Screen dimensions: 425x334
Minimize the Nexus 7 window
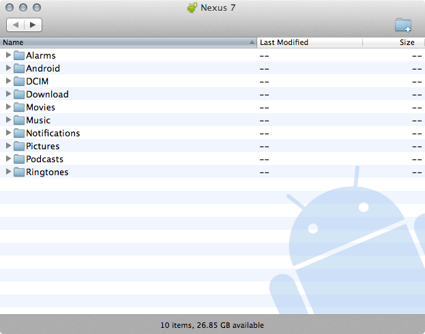click(23, 7)
